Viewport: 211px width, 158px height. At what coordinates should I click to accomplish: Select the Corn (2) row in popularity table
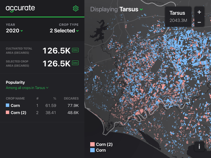(42, 112)
